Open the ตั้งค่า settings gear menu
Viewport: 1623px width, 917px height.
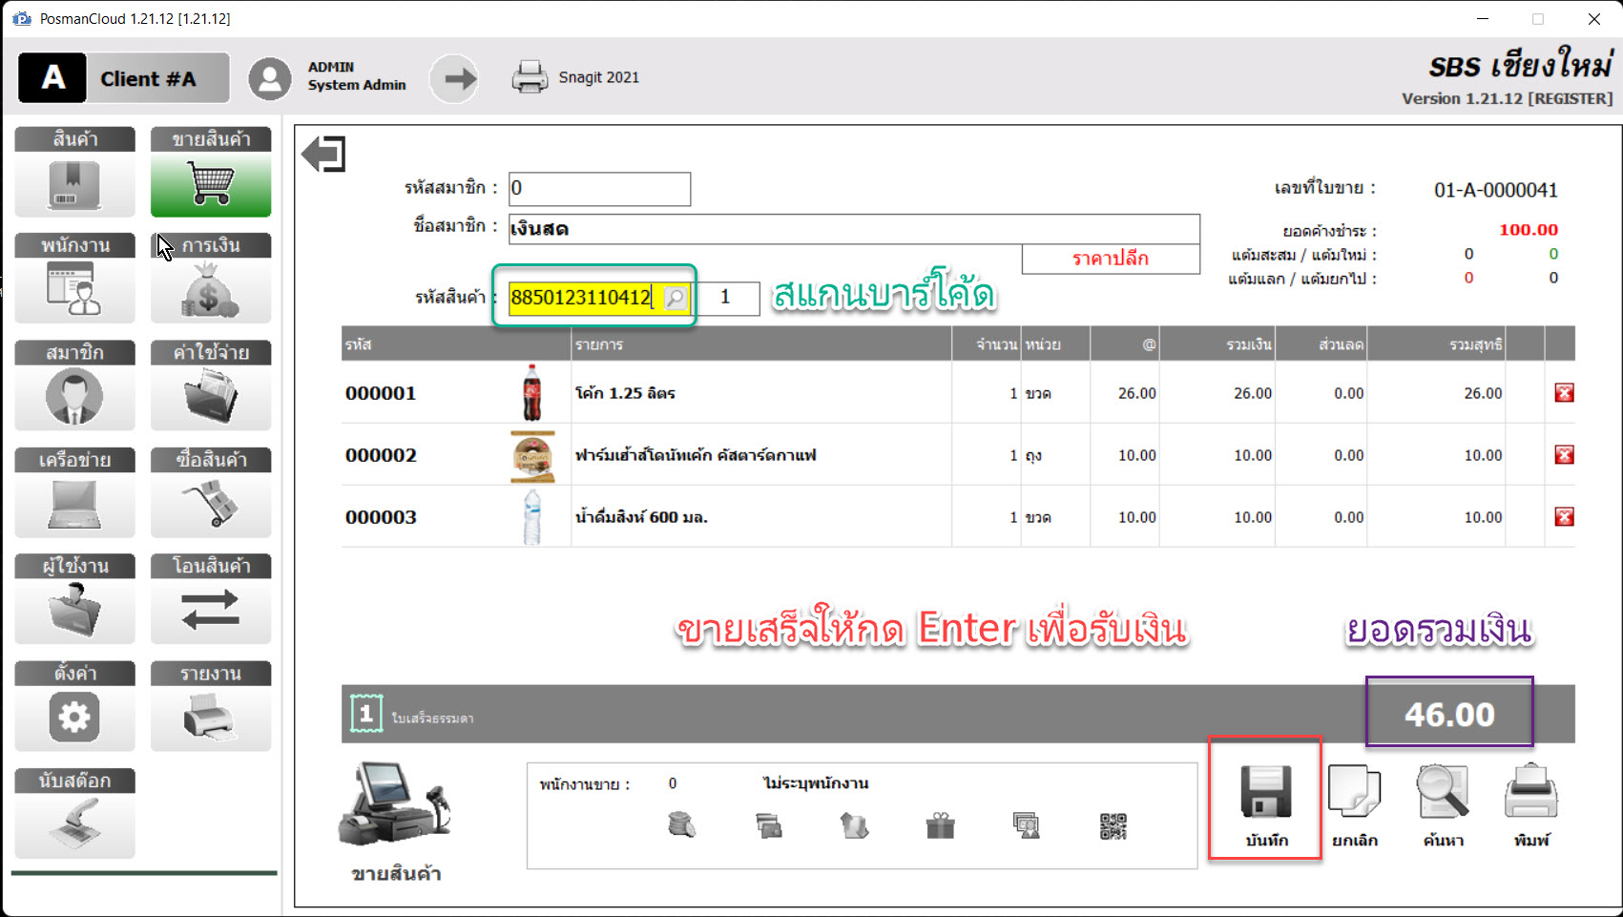(74, 707)
